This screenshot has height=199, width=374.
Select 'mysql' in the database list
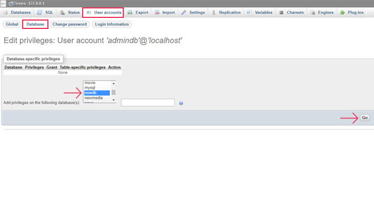[97, 88]
